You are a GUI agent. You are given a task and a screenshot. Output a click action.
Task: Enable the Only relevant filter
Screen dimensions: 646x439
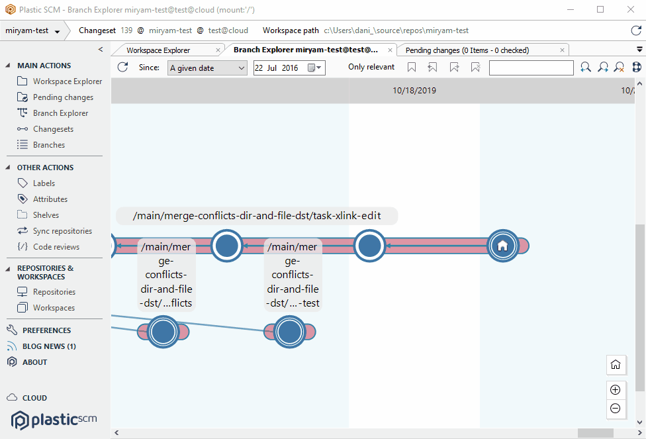[371, 67]
